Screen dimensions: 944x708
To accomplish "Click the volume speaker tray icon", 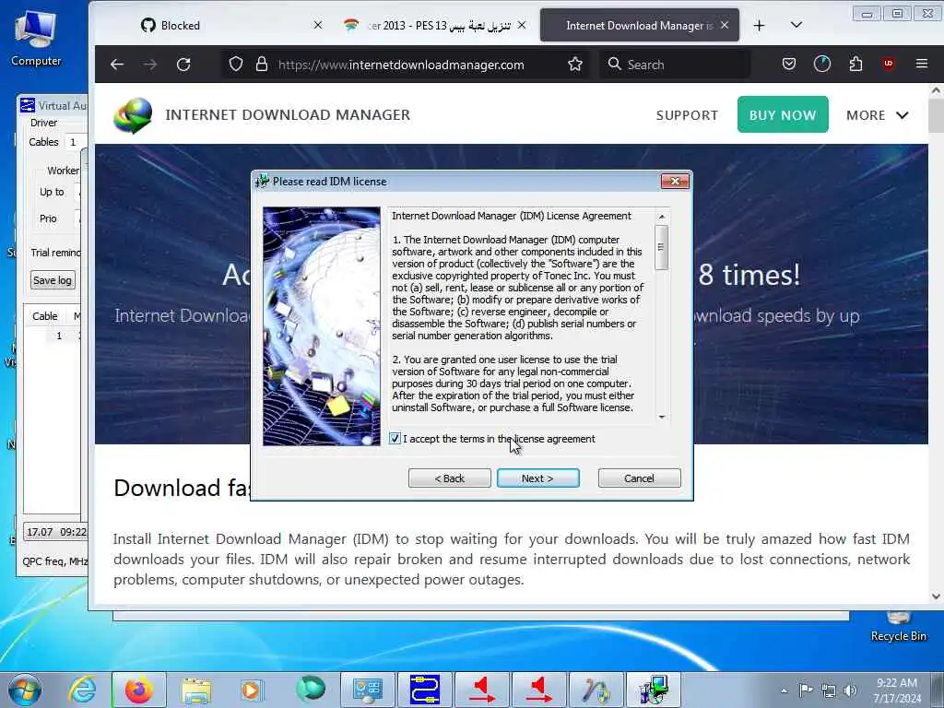I will (x=850, y=690).
